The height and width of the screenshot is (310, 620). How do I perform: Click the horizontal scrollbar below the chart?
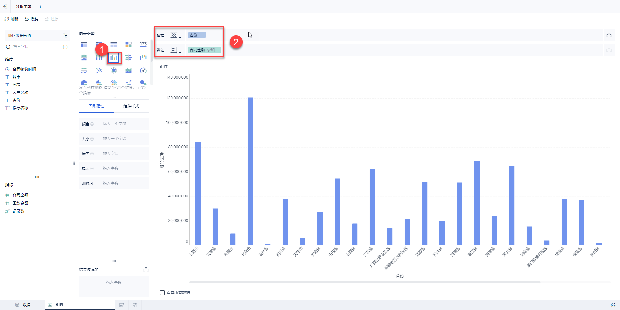(365, 282)
